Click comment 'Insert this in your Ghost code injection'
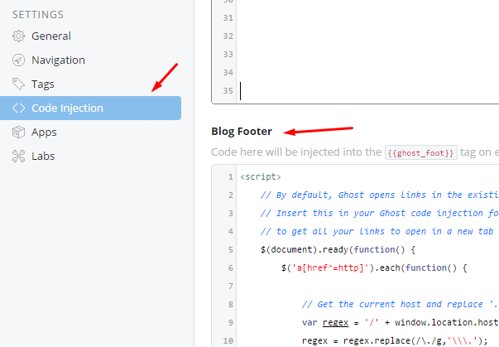499x347 pixels. pos(379,214)
